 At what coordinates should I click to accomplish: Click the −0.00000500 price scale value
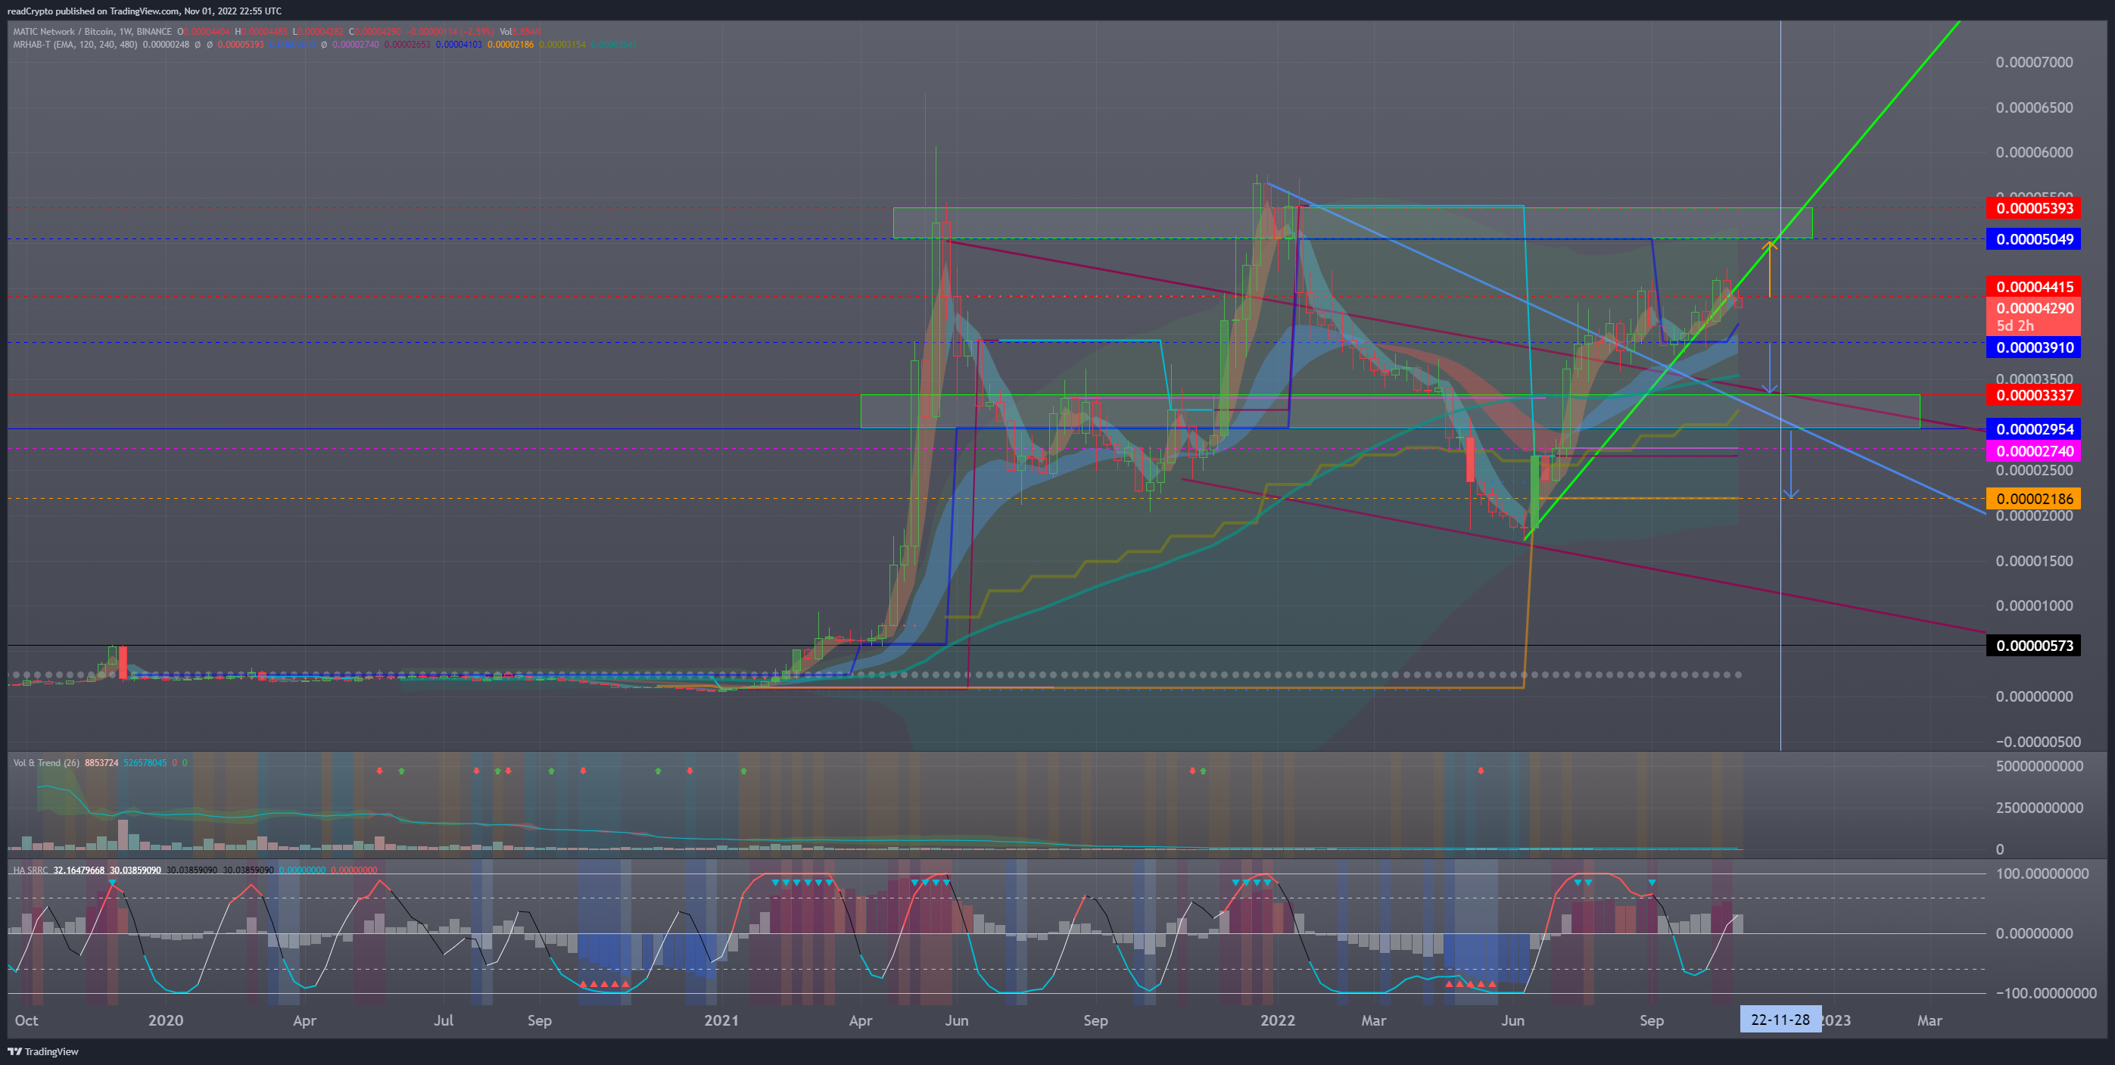tap(2038, 742)
